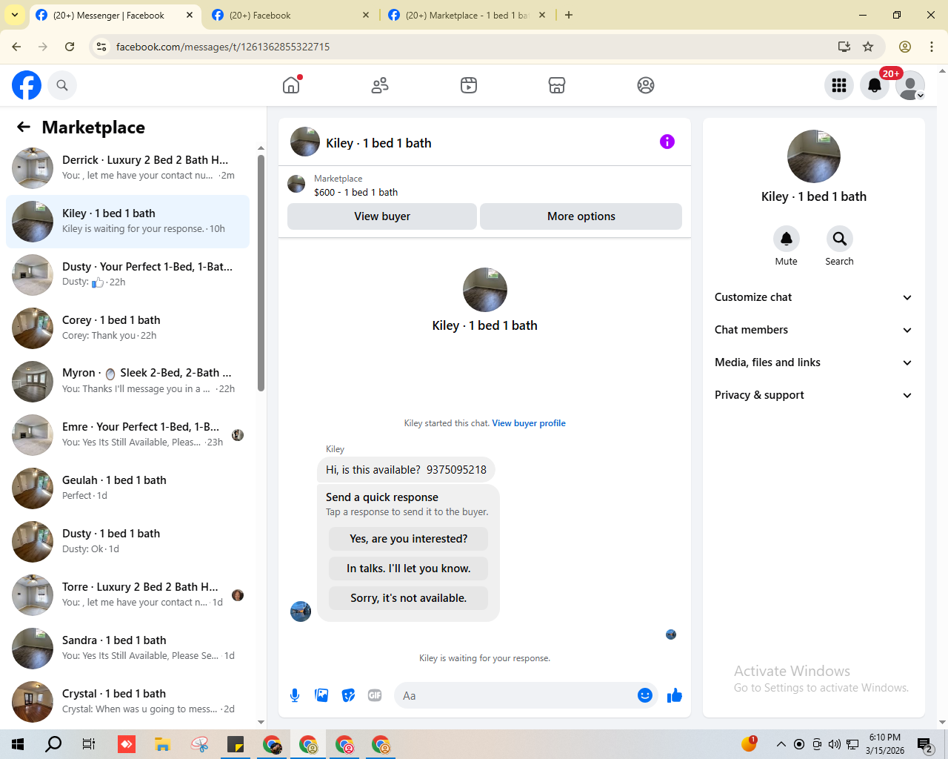
Task: Send a thumbs up like
Action: (675, 695)
